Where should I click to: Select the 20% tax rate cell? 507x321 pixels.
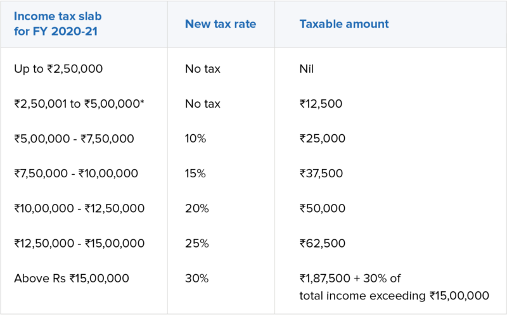196,208
